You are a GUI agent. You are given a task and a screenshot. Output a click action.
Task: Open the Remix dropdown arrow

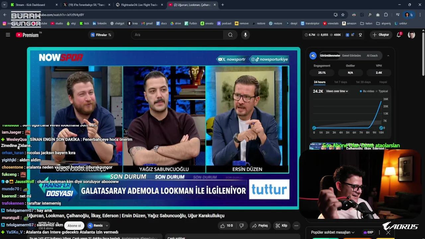pos(107,226)
